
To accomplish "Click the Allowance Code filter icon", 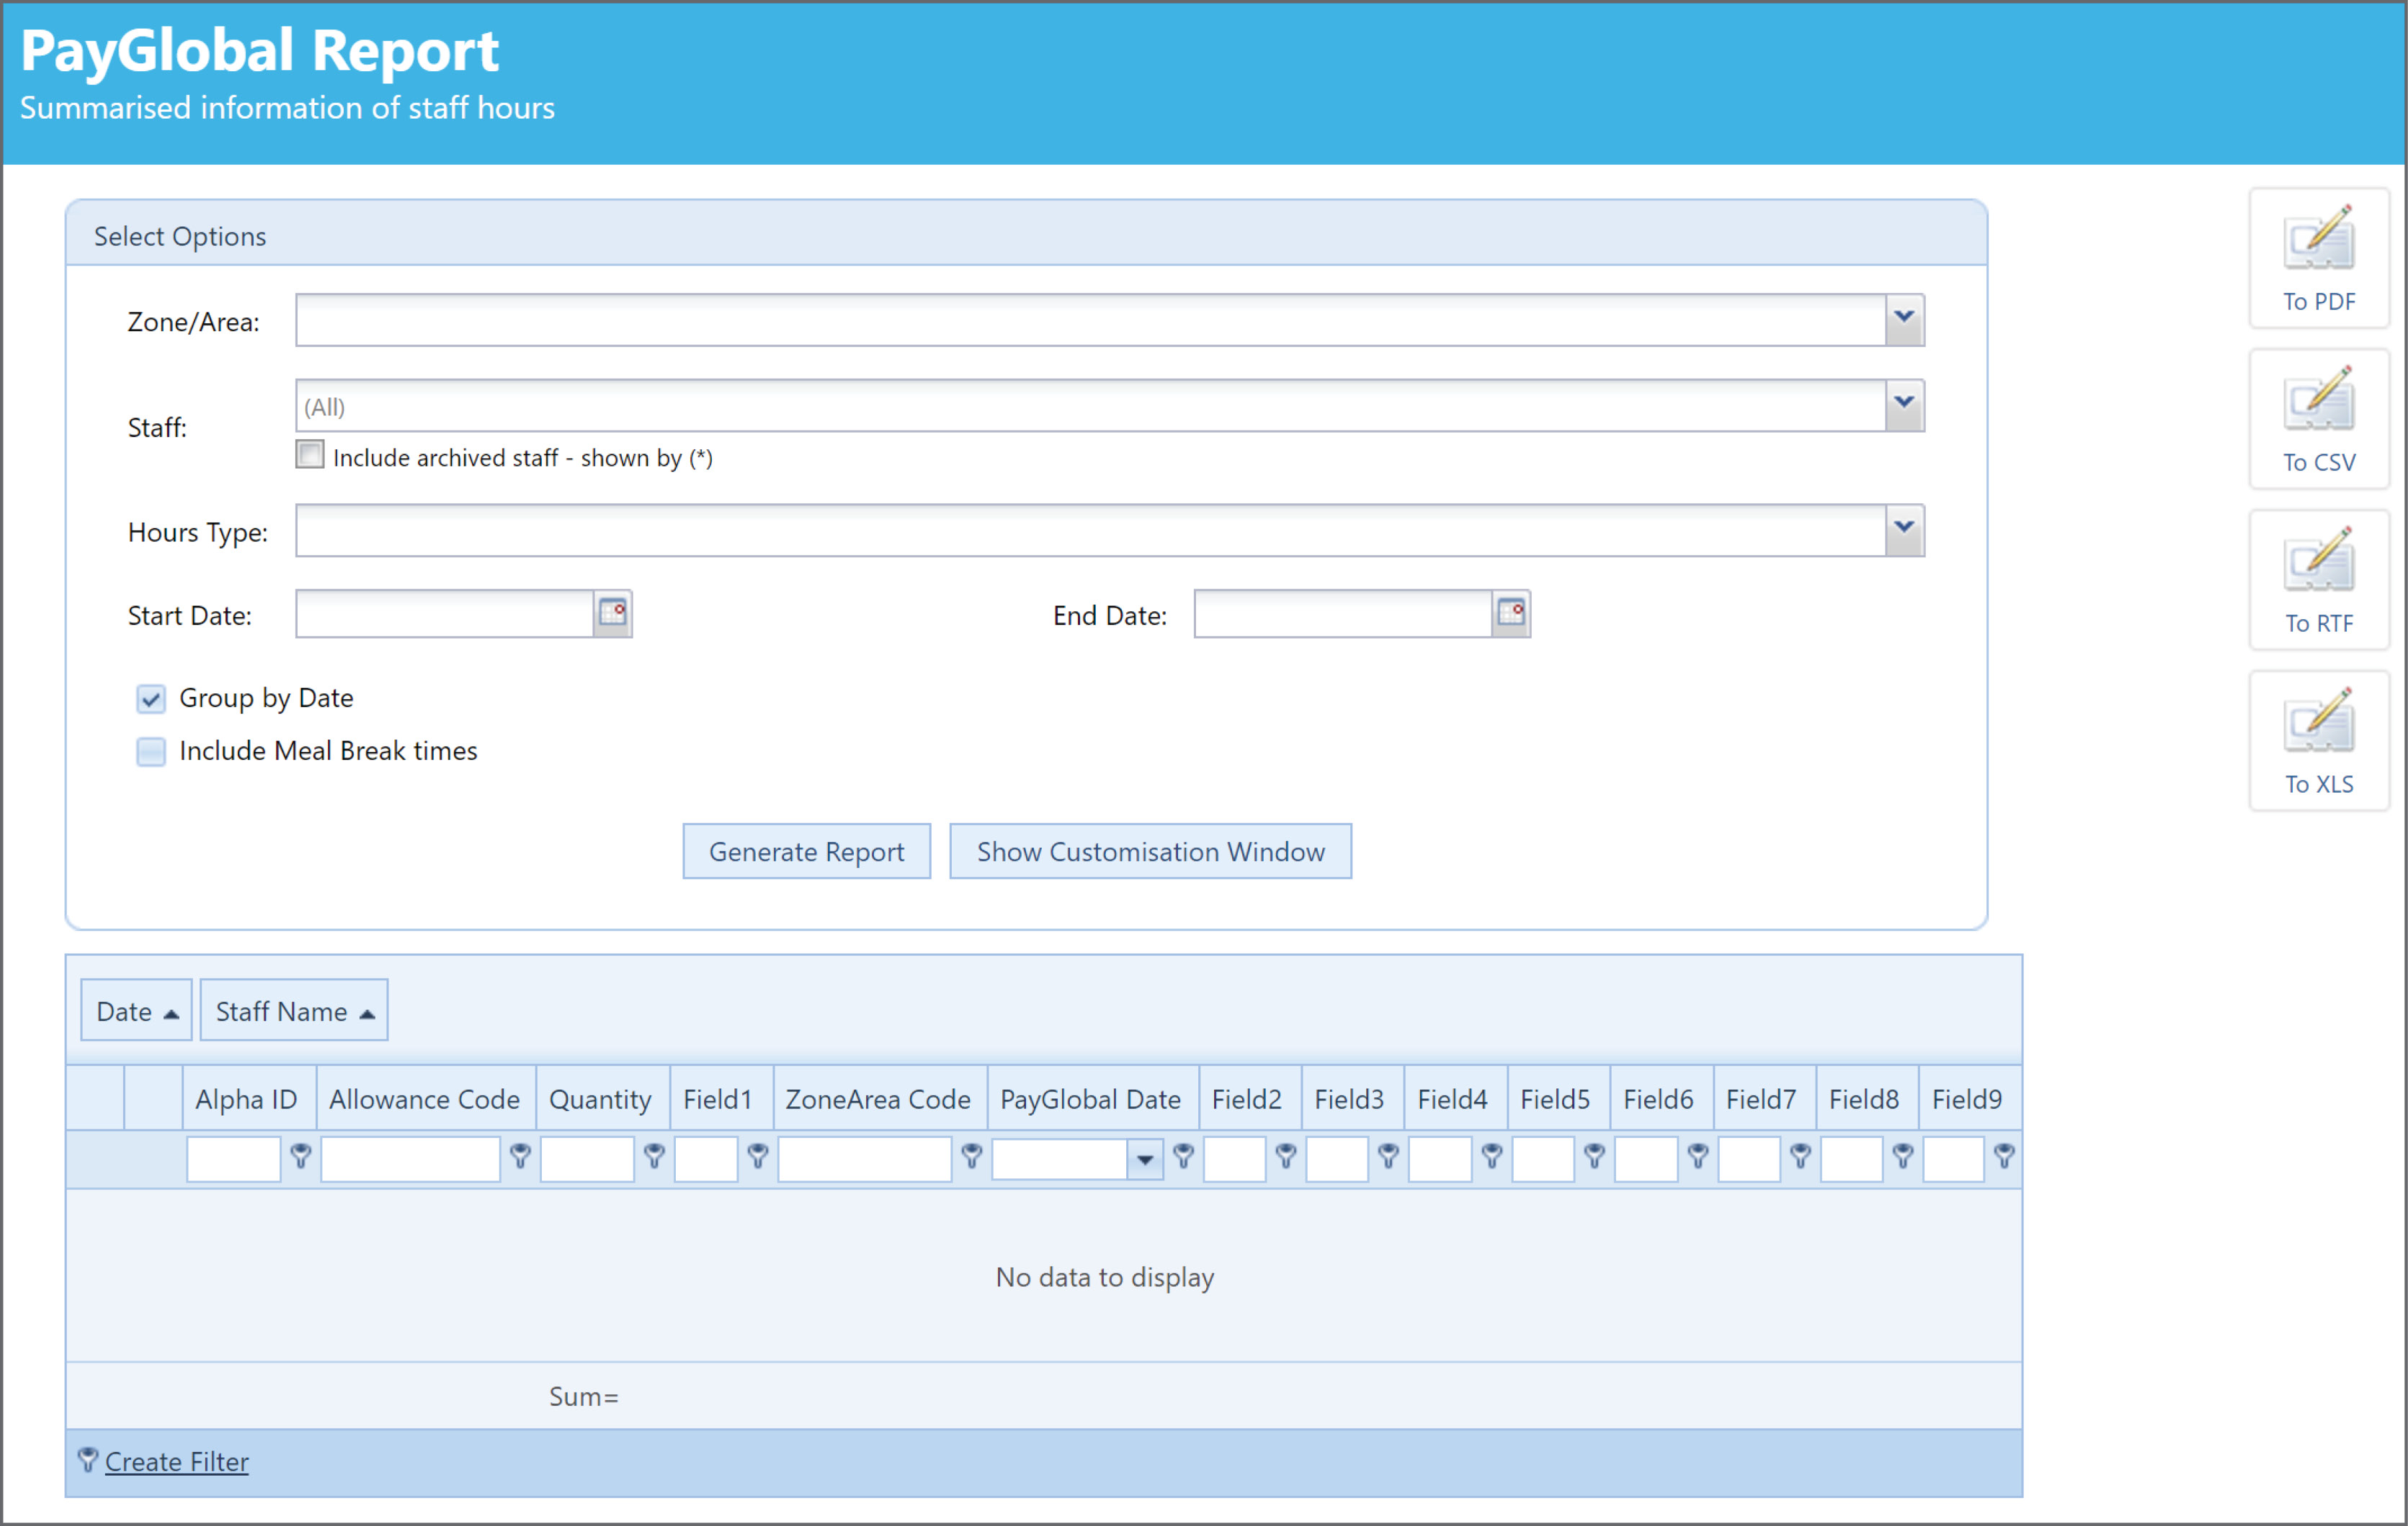I will 520,1158.
